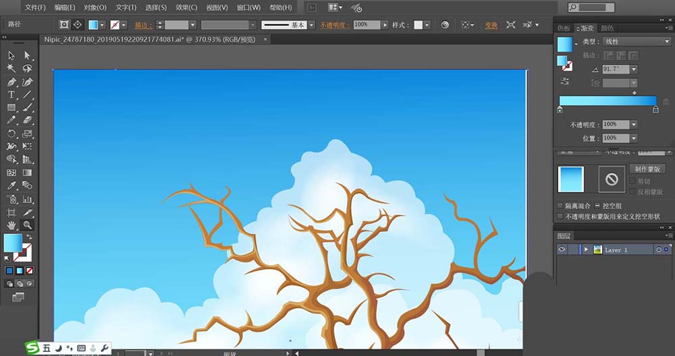Open the 基本 brush definition dropdown

(311, 25)
